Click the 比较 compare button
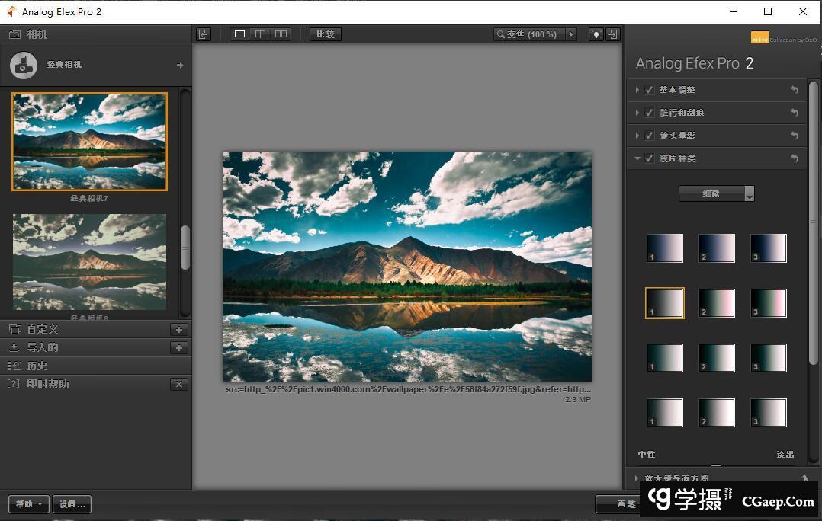822x521 pixels. [x=326, y=34]
